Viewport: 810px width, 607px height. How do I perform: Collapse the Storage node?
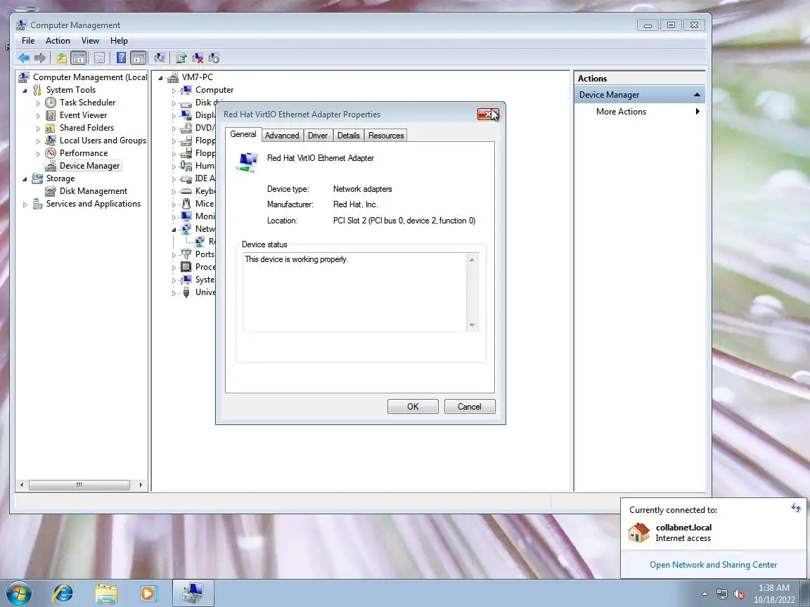tap(25, 178)
